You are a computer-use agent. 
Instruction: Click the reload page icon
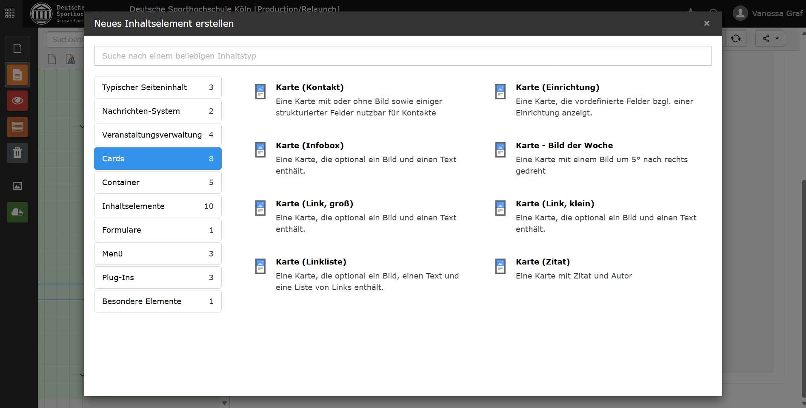pos(735,39)
